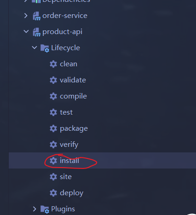The image size is (196, 215).
Task: Collapse the Lifecycle node
Action: point(35,47)
